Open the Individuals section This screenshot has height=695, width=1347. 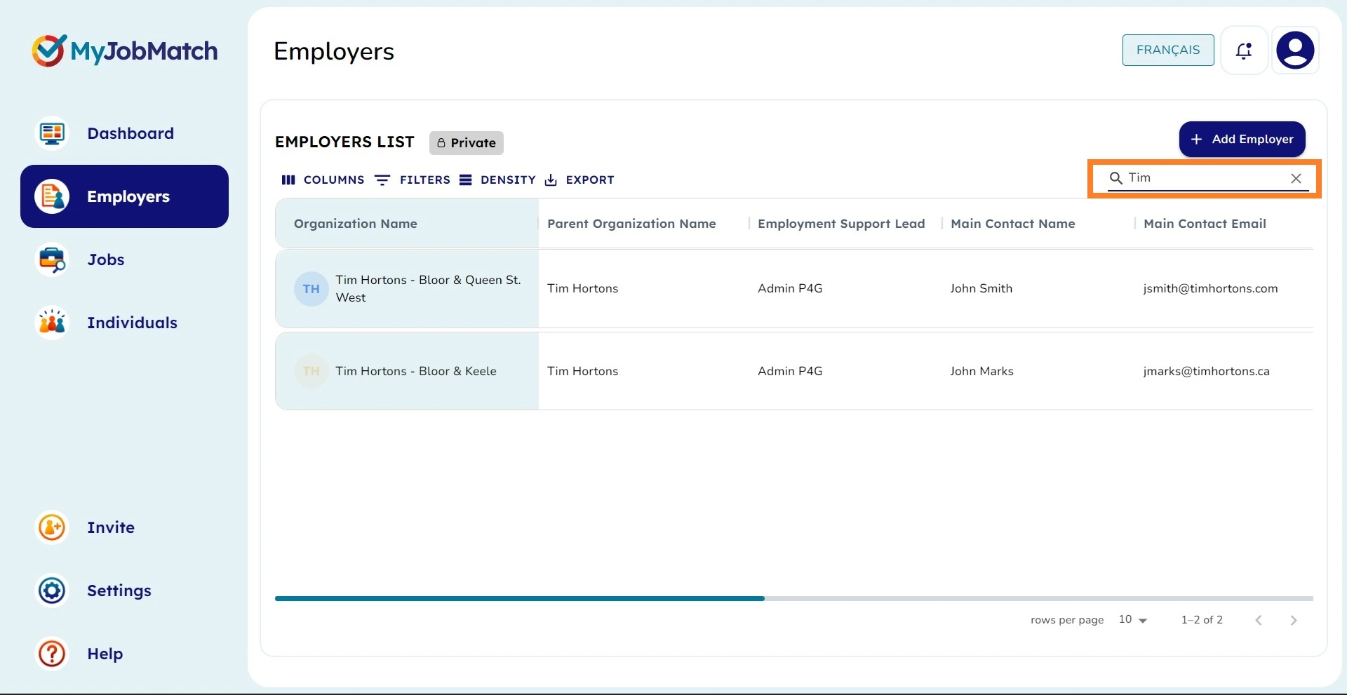[x=132, y=323]
